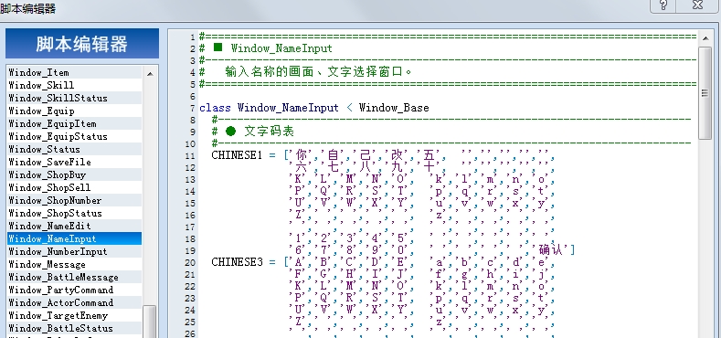The image size is (721, 338).
Task: Click the script list scrollbar thumb
Action: 150,322
